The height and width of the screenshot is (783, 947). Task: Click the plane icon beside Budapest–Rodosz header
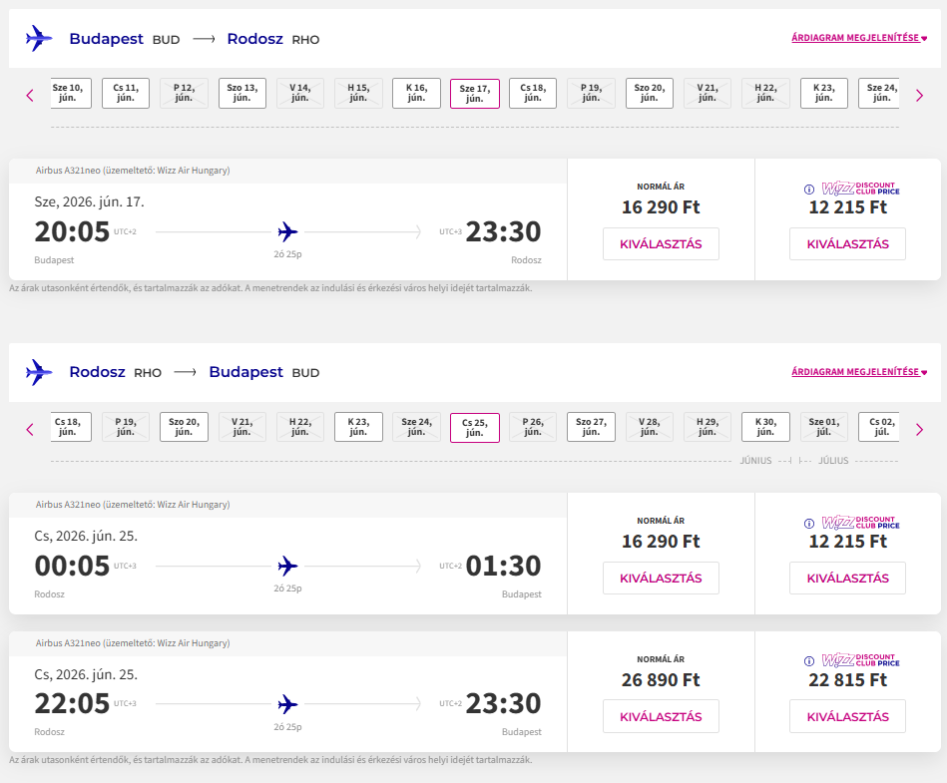tap(39, 39)
